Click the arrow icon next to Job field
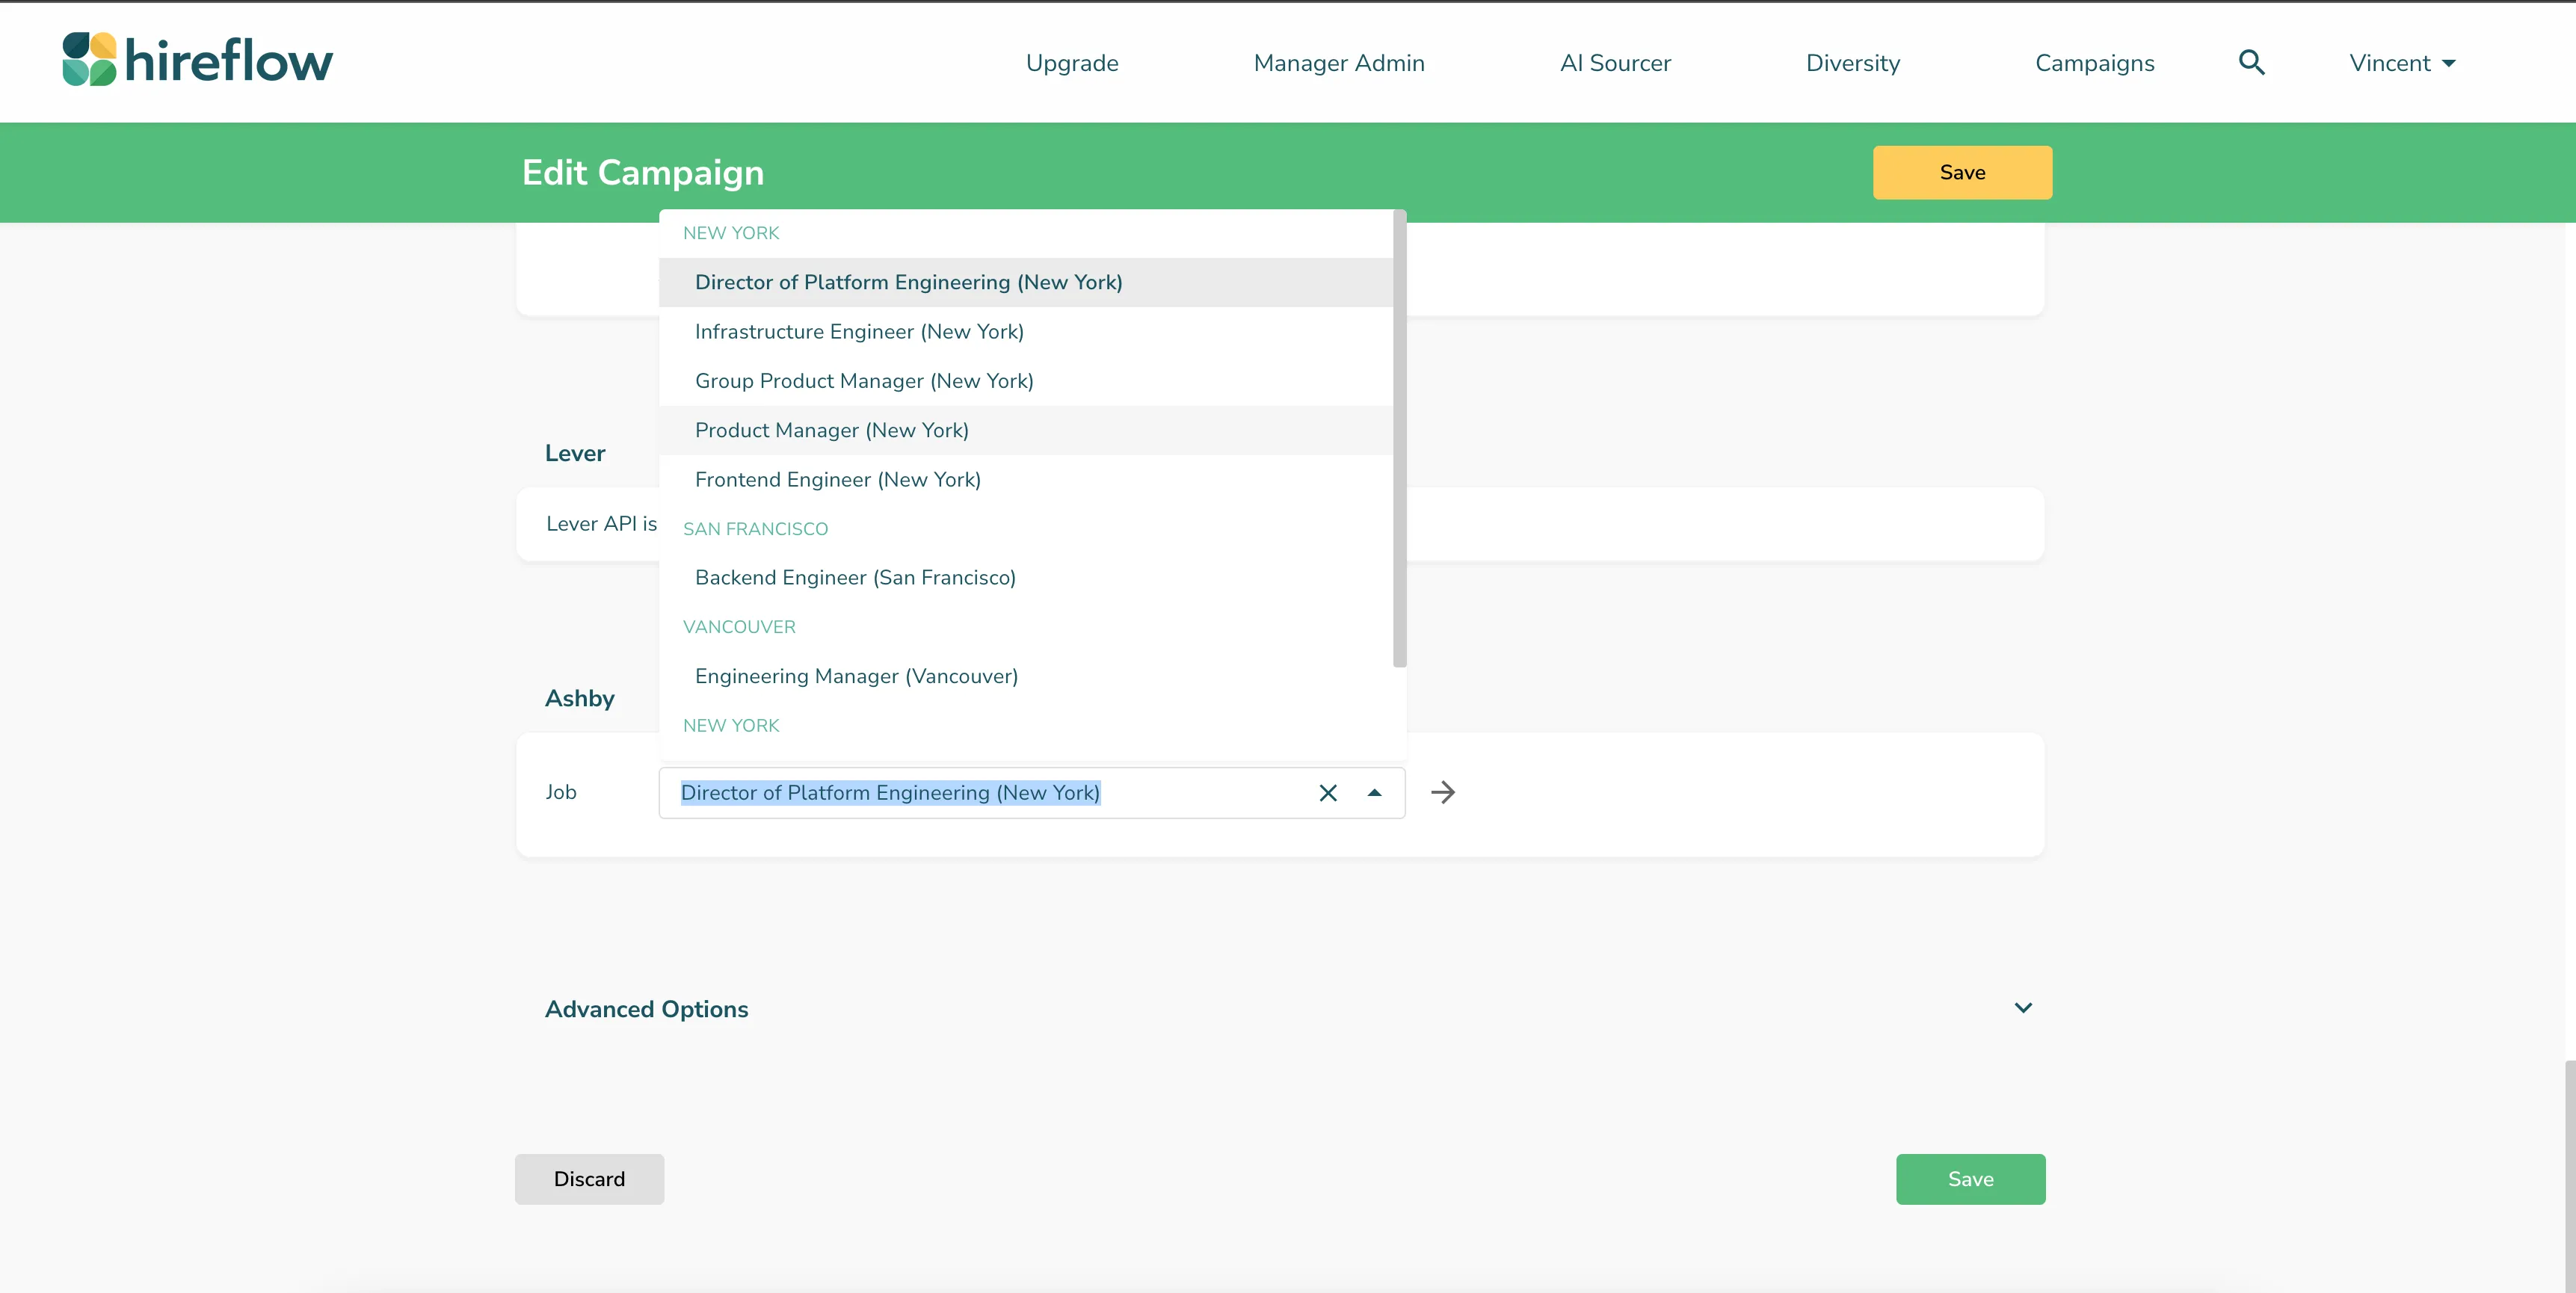The image size is (2576, 1293). pyautogui.click(x=1442, y=793)
